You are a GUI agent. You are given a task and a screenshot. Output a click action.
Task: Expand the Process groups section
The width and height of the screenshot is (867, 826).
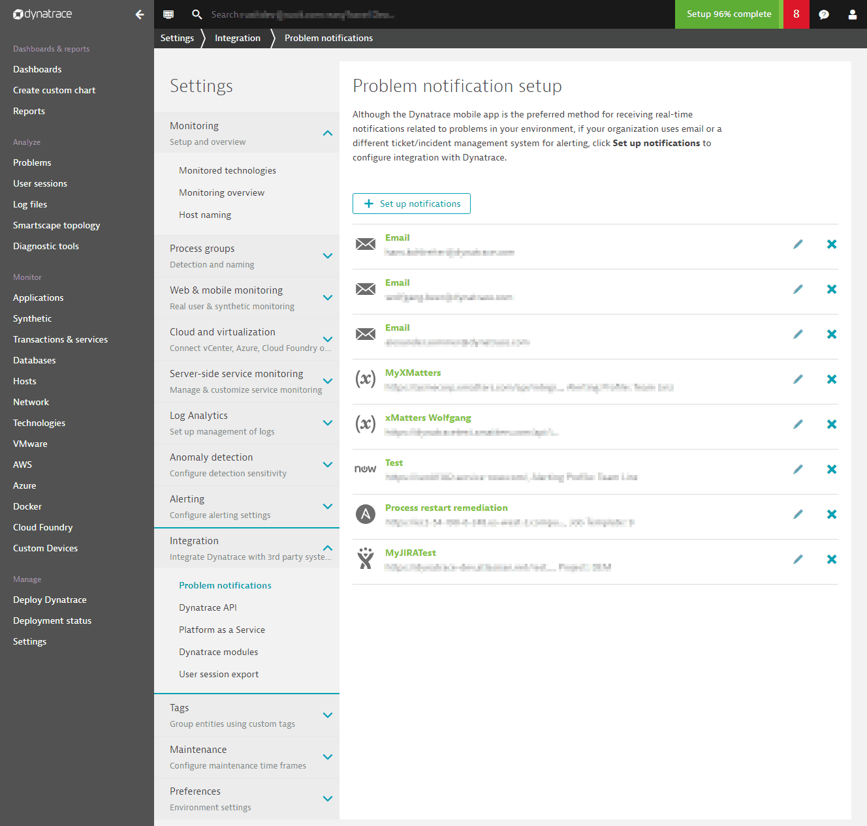(x=328, y=256)
